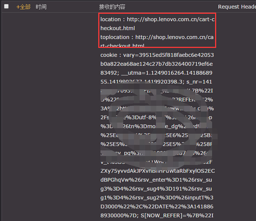Image resolution: width=256 pixels, height=221 pixels.
Task: Click the line '8930000%7D; S[NOW_REFER]=%7B%22I'
Action: (157, 215)
